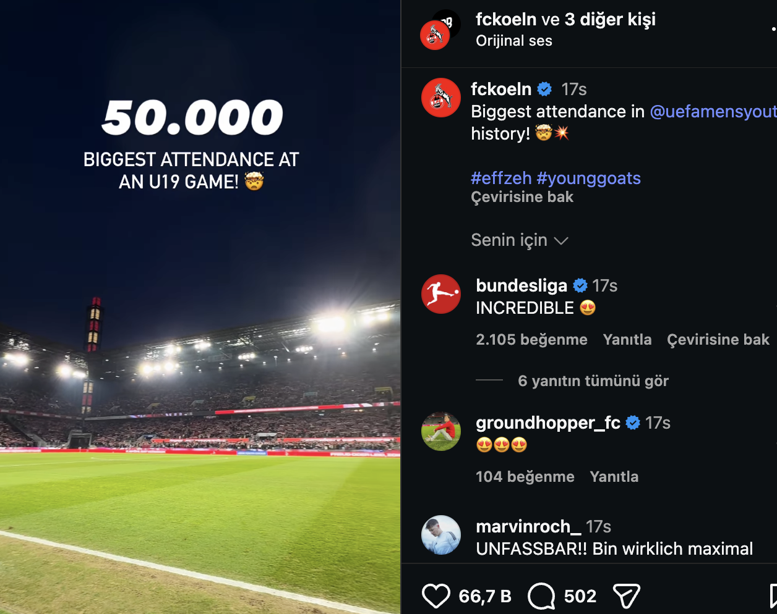This screenshot has width=777, height=614.
Task: Open bundesliga profile picture
Action: point(441,294)
